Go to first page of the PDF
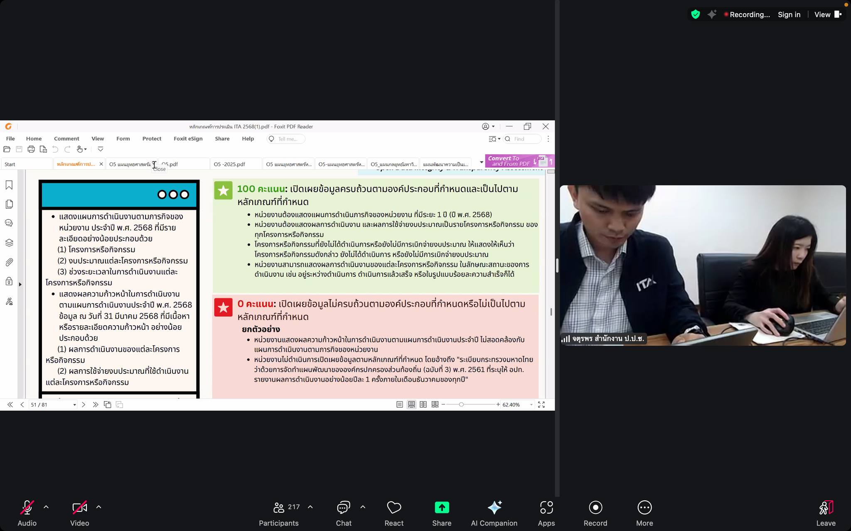 point(10,404)
